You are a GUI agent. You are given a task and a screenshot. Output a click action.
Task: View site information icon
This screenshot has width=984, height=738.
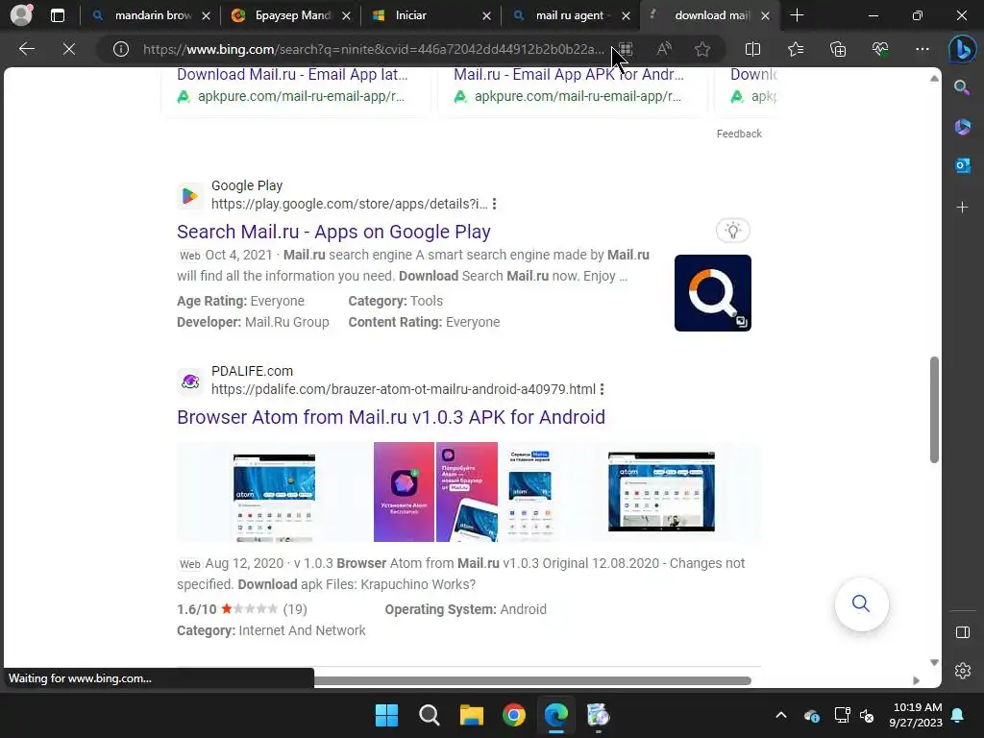(x=120, y=49)
